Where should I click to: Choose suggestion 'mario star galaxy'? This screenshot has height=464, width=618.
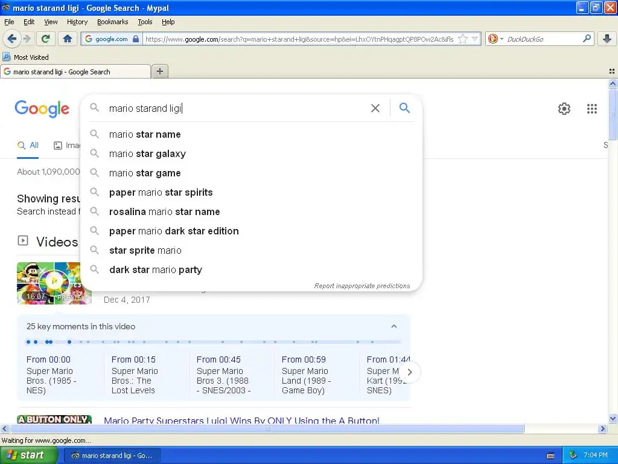[251, 153]
